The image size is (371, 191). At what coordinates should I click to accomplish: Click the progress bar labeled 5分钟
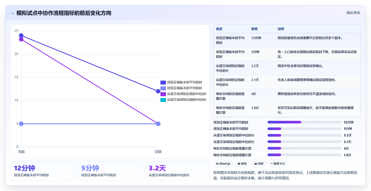(304, 129)
